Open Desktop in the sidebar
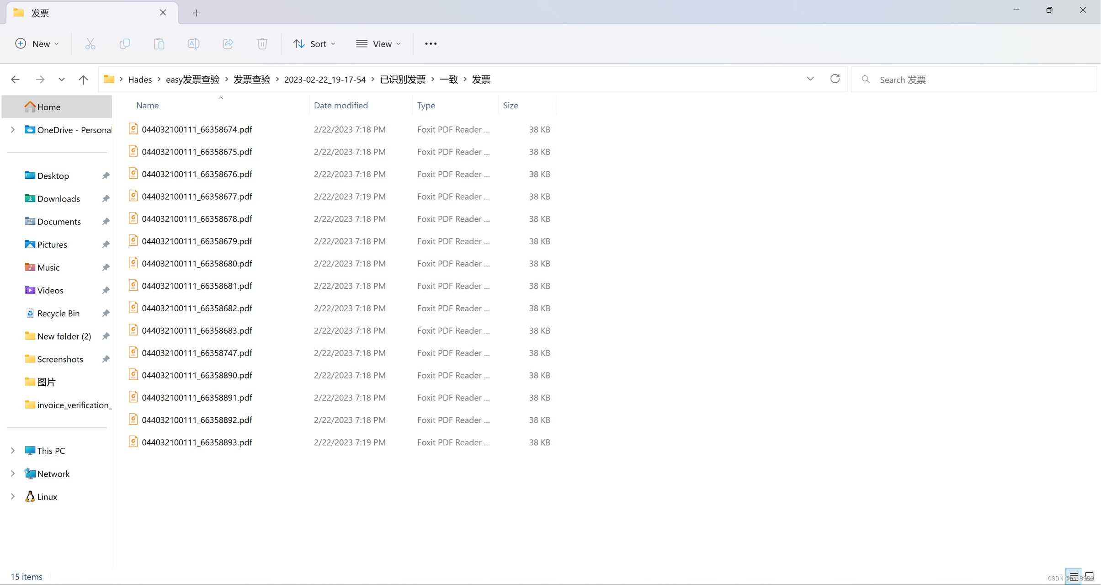 pyautogui.click(x=53, y=175)
